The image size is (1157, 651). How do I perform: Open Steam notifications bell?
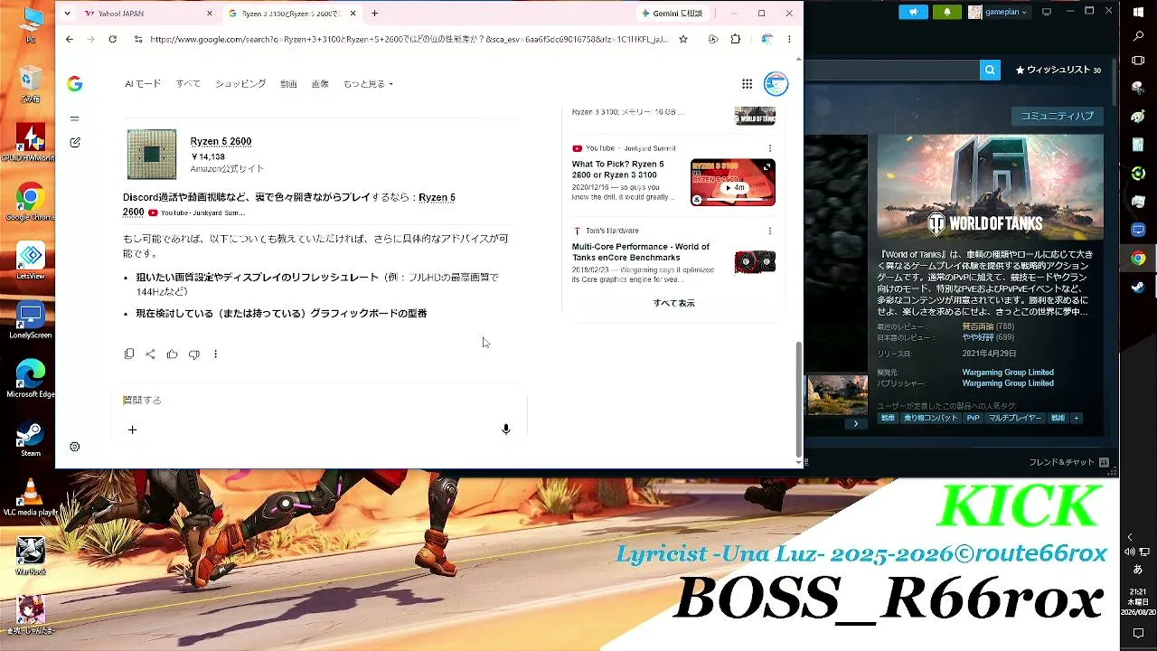pos(946,12)
